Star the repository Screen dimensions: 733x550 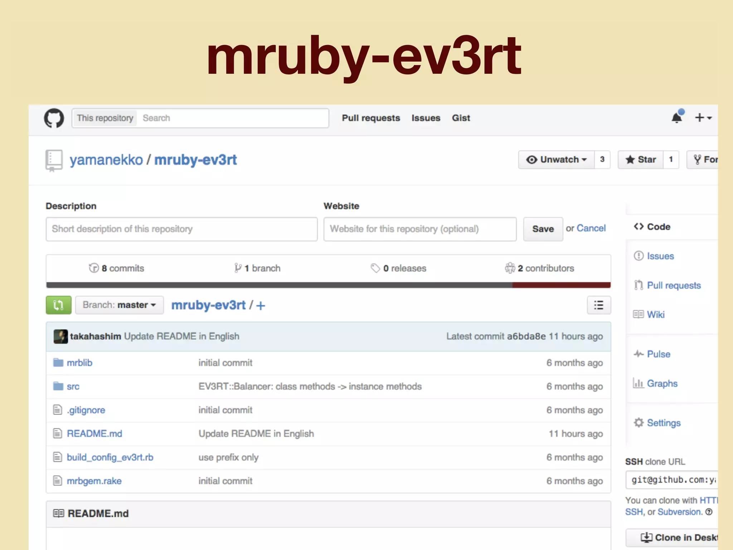(641, 160)
